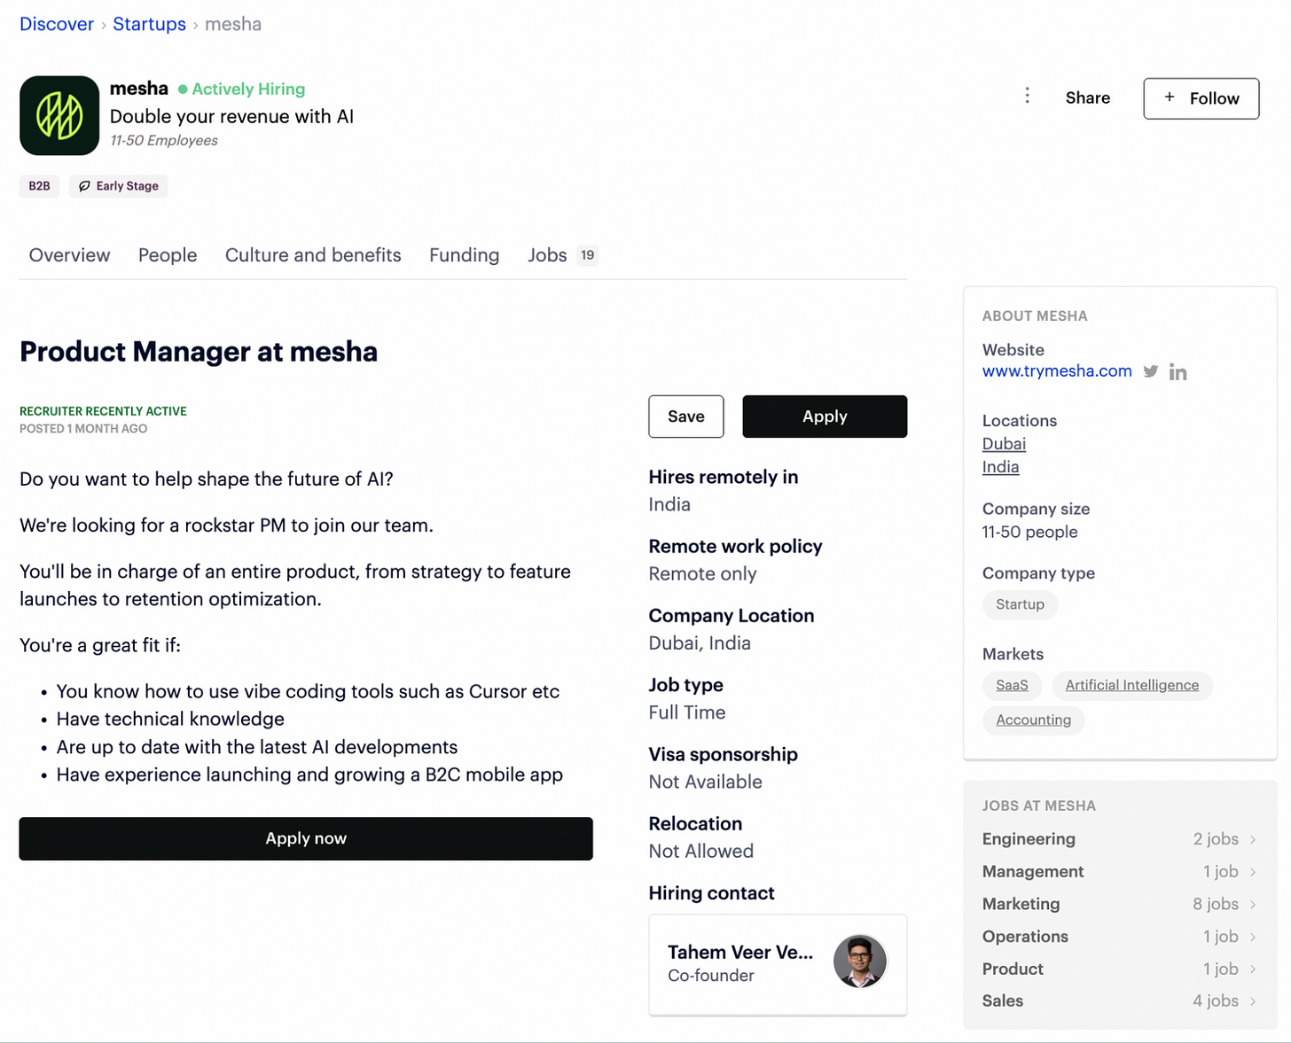Expand Product jobs chevron
Viewport: 1291px width, 1043px height.
point(1253,969)
